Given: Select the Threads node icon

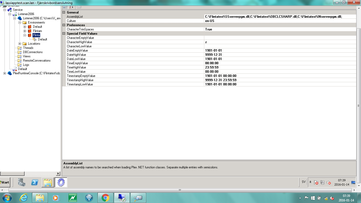Looking at the screenshot, I should pos(19,48).
